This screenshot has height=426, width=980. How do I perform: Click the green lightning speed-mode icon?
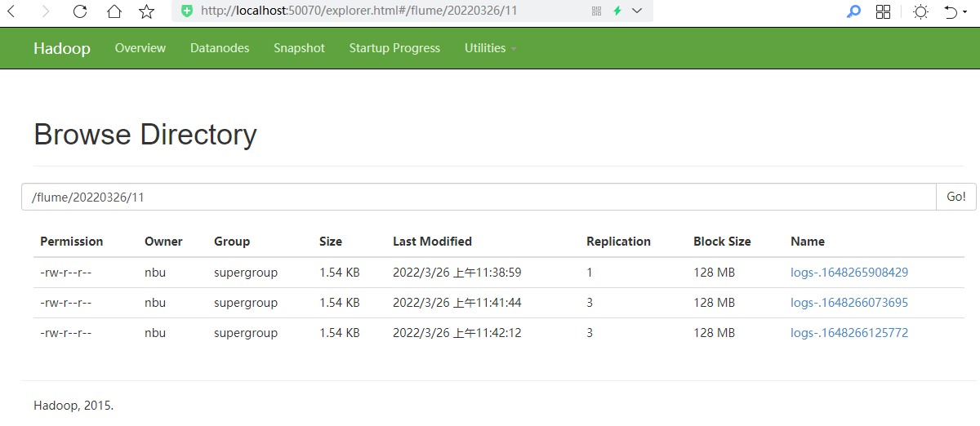617,11
